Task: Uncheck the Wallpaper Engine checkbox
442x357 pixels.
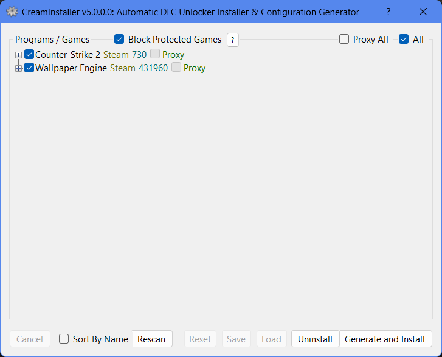Action: click(x=29, y=68)
